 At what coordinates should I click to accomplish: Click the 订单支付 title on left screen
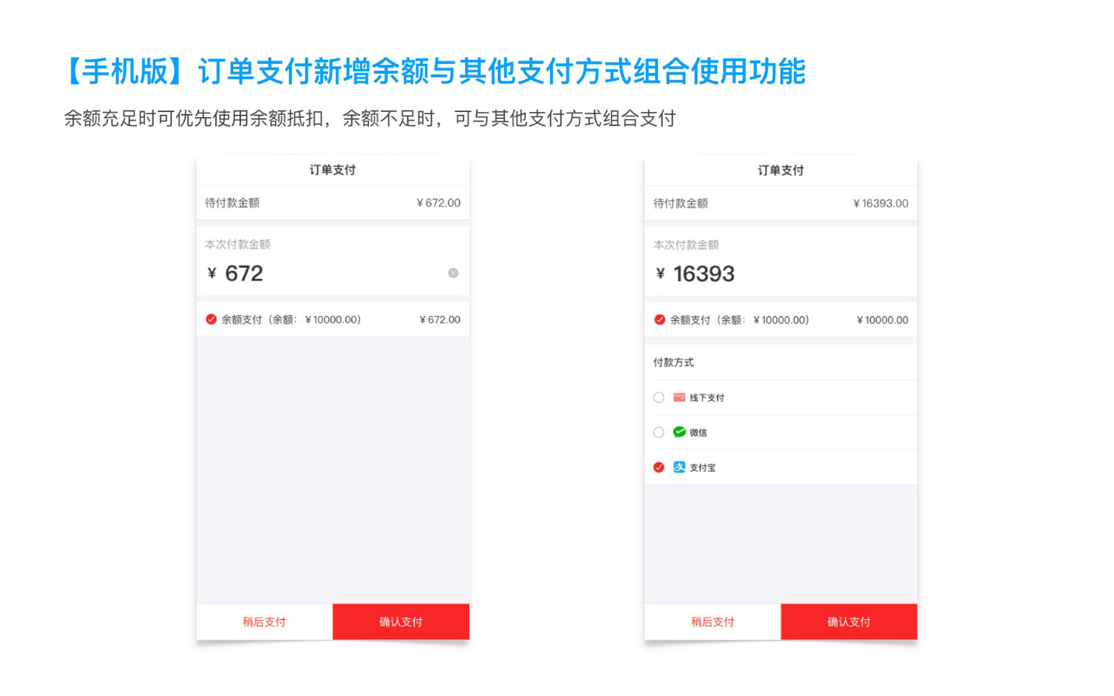coord(333,170)
